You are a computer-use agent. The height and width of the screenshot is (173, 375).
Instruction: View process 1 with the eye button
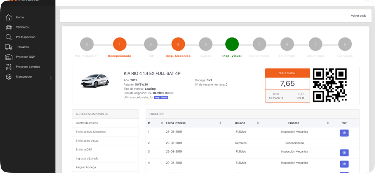pyautogui.click(x=344, y=133)
